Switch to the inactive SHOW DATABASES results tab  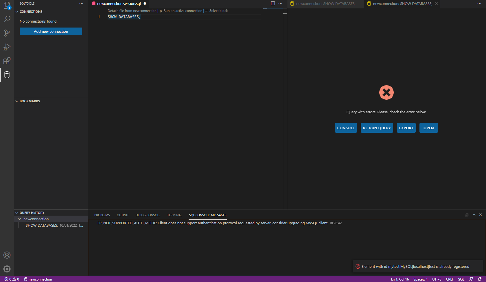(325, 3)
